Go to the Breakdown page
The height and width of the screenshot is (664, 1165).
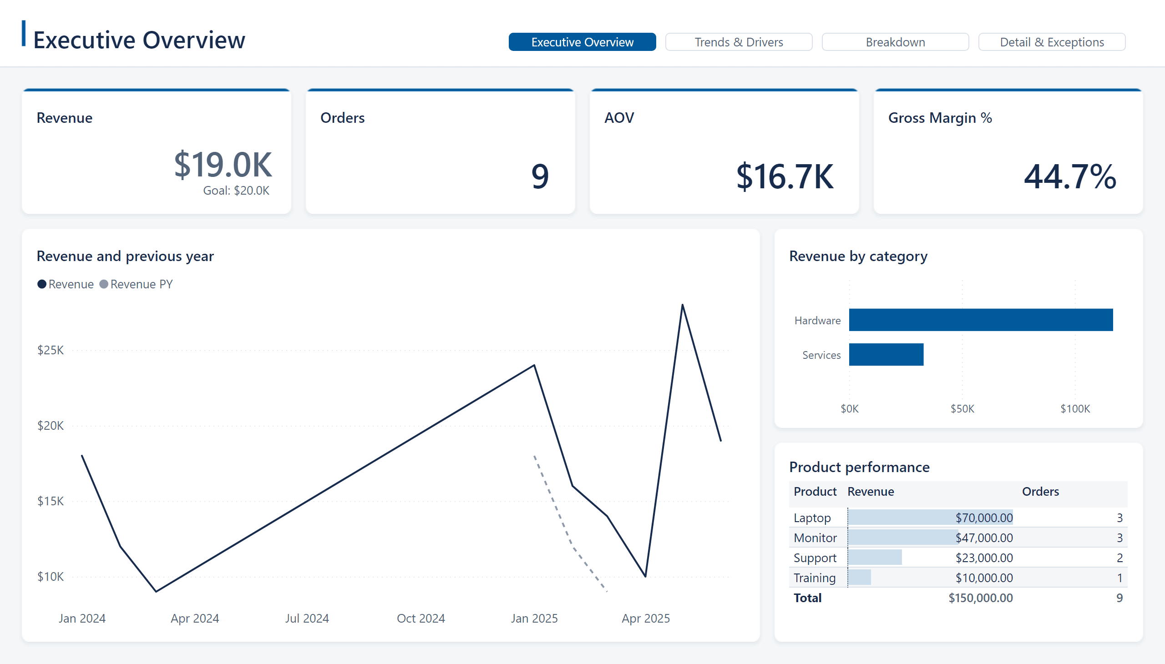[895, 42]
